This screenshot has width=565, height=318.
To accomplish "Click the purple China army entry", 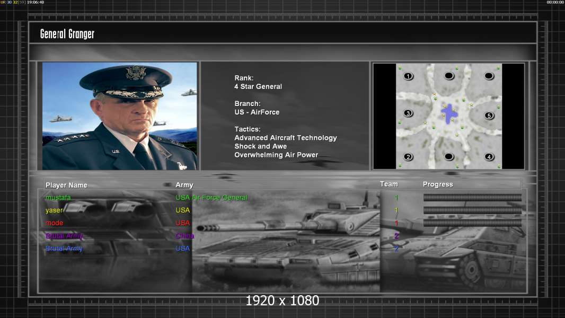I will tap(185, 236).
